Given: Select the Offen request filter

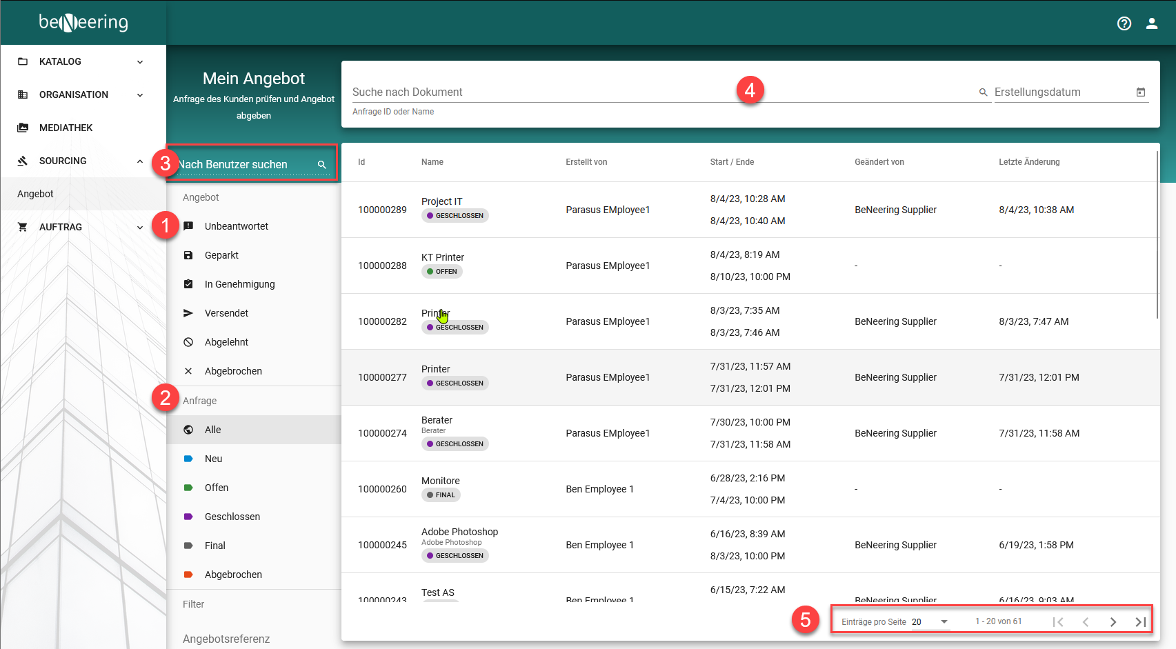Looking at the screenshot, I should click(x=216, y=488).
